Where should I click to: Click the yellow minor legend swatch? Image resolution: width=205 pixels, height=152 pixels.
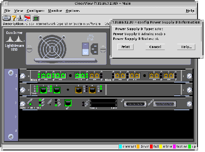160,147
